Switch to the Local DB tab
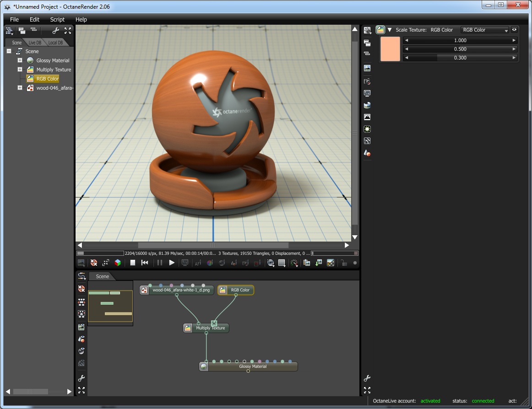532x409 pixels. click(55, 43)
